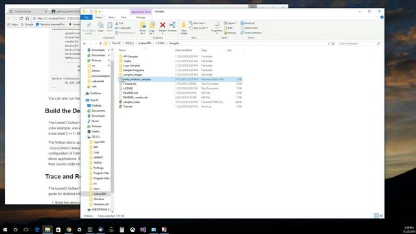Click Select all in ribbon
Viewport: 416px width, 234px height.
(x=248, y=23)
